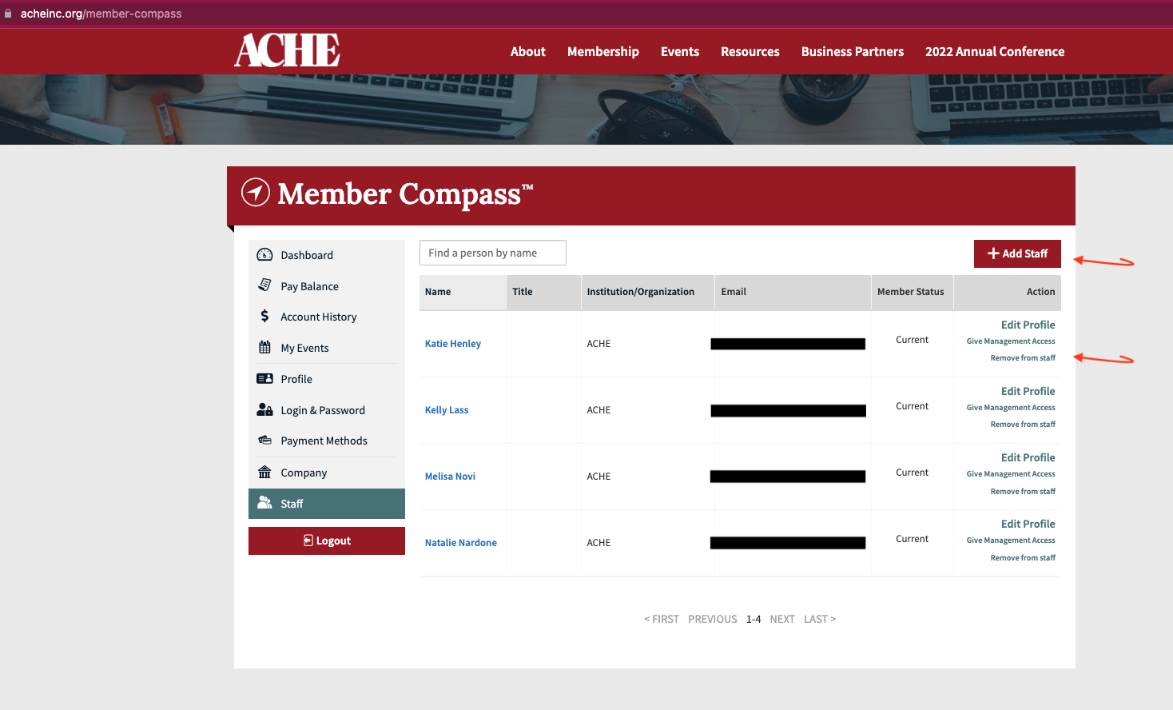The image size is (1173, 710).
Task: Open the Company section
Action: (x=327, y=473)
